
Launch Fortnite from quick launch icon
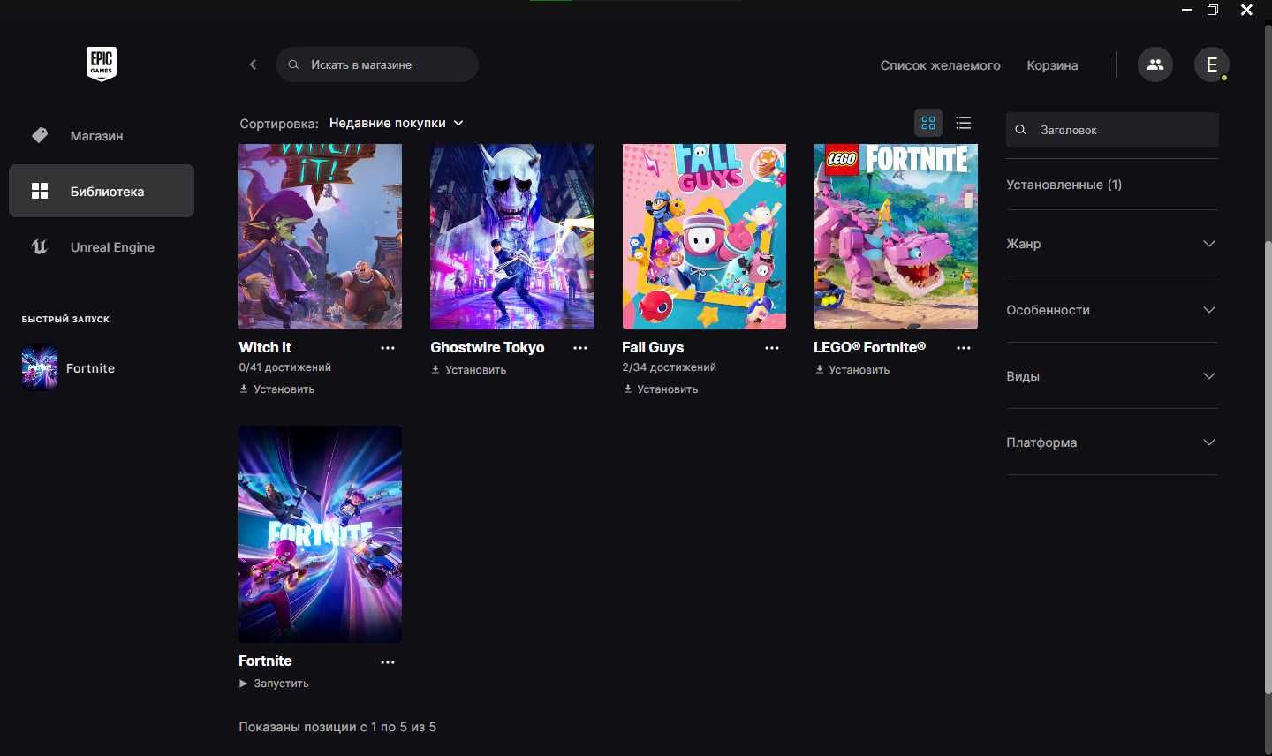tap(40, 367)
